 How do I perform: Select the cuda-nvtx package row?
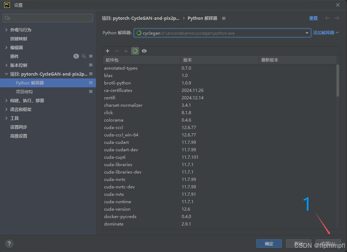pyautogui.click(x=219, y=194)
